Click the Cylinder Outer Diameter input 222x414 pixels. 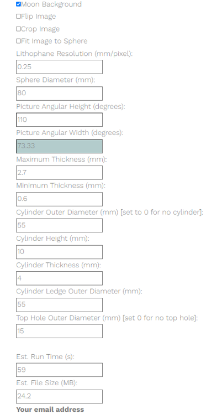click(59, 225)
